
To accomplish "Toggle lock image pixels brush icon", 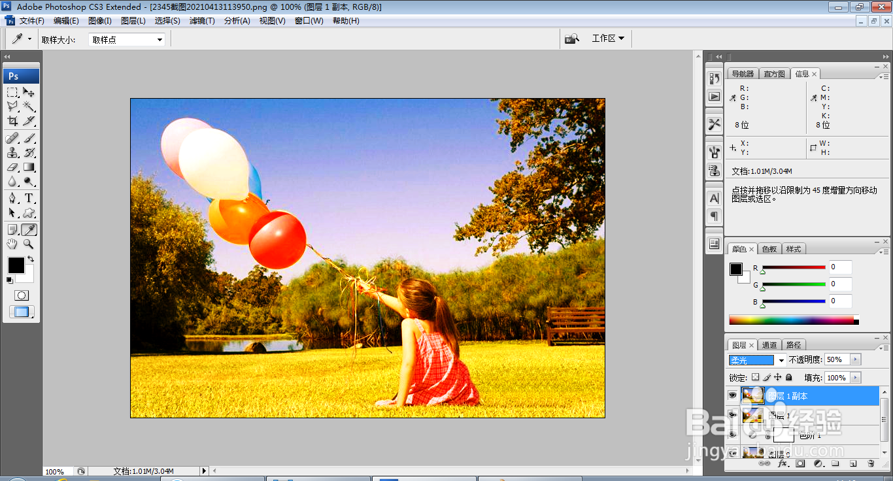I will (767, 377).
